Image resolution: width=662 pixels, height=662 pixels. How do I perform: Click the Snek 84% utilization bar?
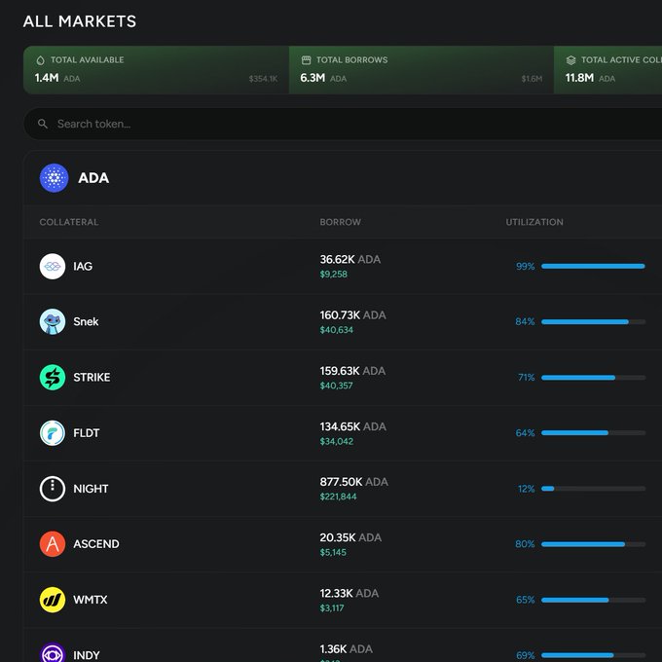[593, 321]
